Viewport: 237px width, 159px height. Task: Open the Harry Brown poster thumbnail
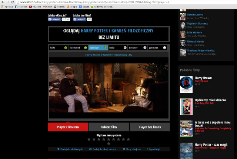(186, 84)
